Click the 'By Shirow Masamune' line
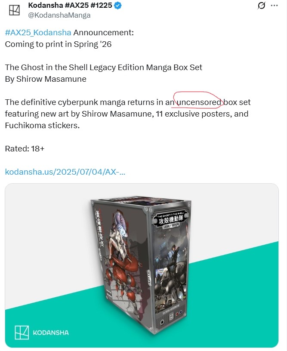 click(46, 79)
